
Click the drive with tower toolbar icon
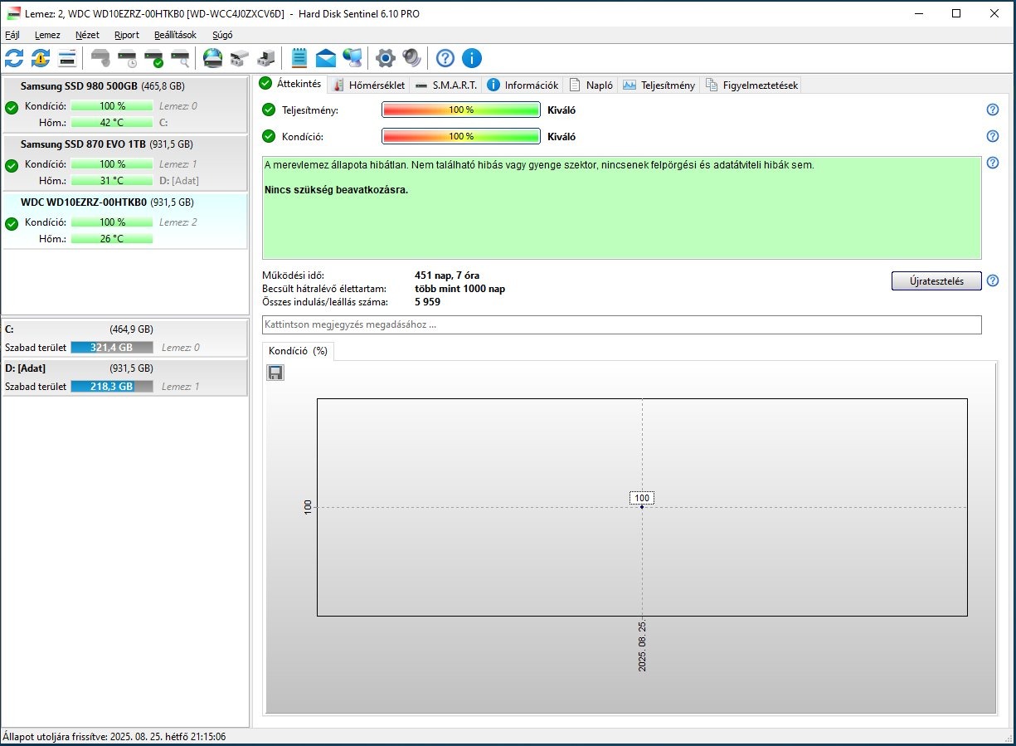(266, 58)
